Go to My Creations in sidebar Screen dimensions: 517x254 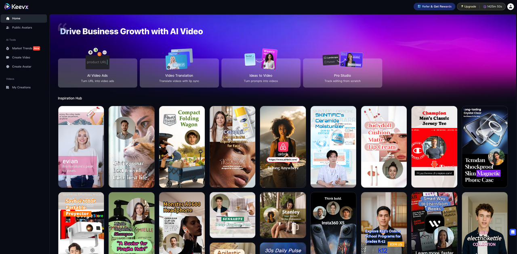tap(21, 87)
